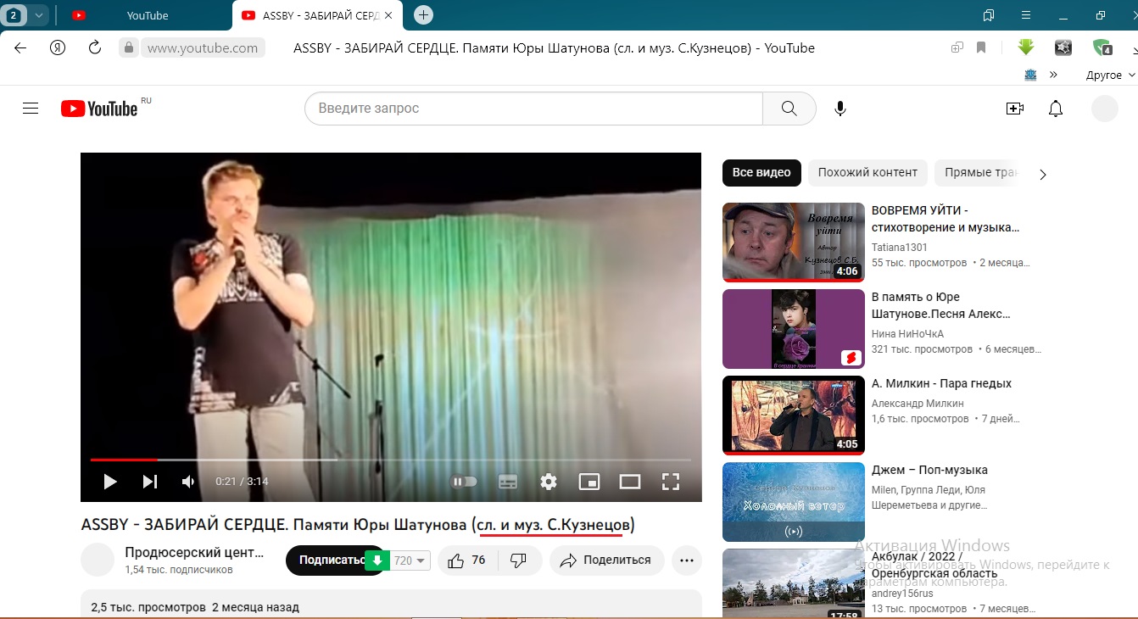Switch to miniplayer mode

pos(589,482)
